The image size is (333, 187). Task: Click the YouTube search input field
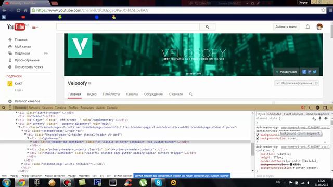pyautogui.click(x=128, y=27)
